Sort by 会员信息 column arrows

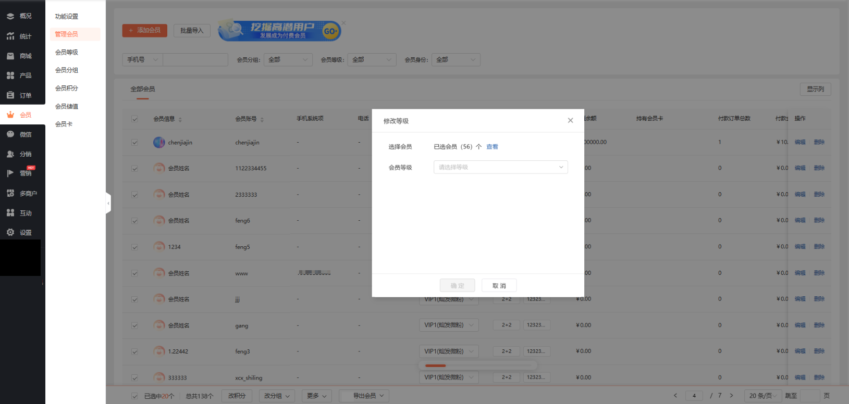[x=180, y=119]
